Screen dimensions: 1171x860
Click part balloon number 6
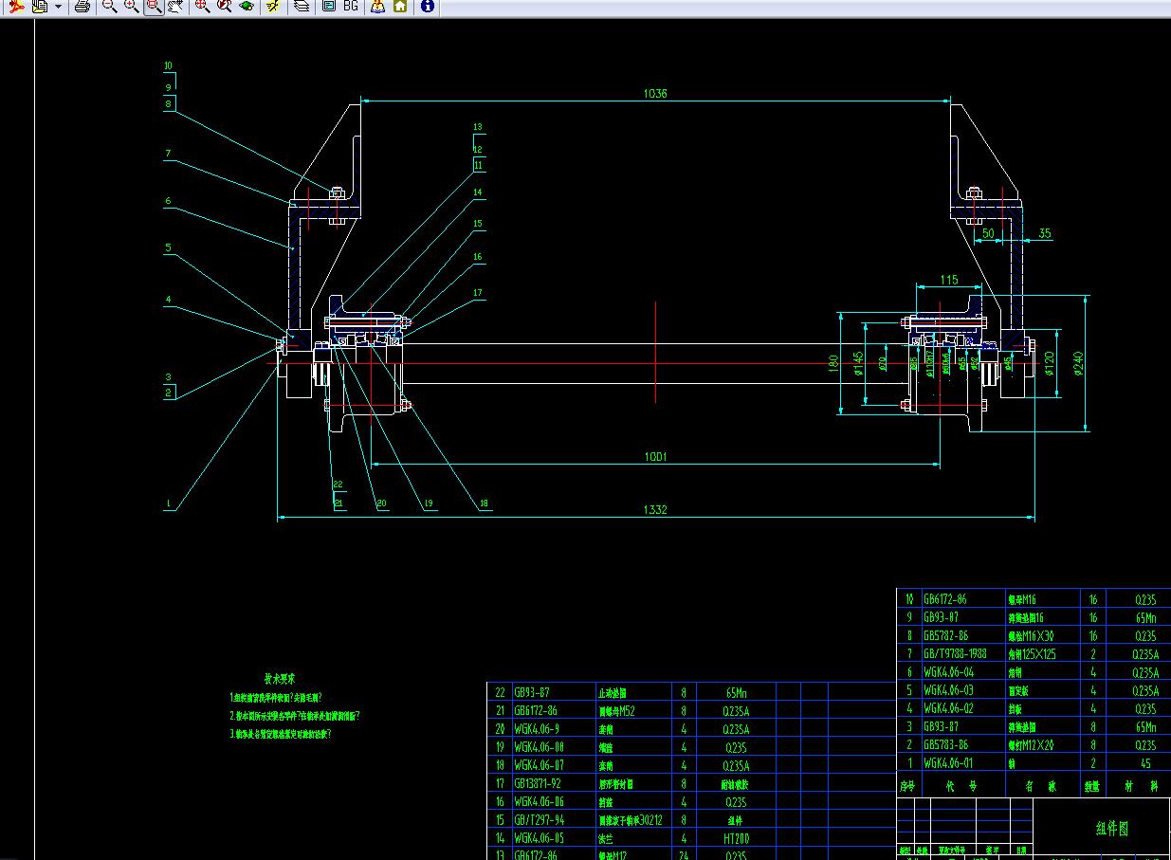(168, 201)
